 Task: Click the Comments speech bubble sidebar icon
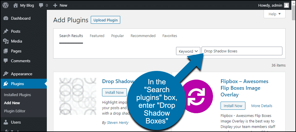(x=6, y=61)
